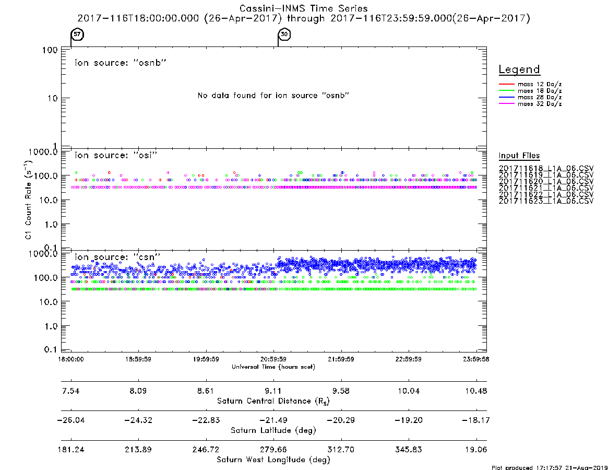Click the 9.58 central distance value
608x470 pixels.
pos(341,391)
